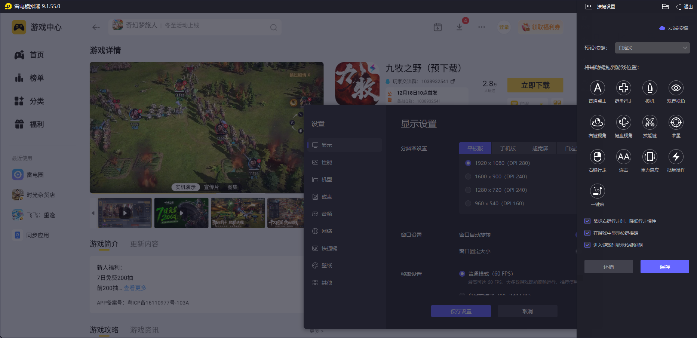Select the 观察视角 eye tool

point(676,92)
